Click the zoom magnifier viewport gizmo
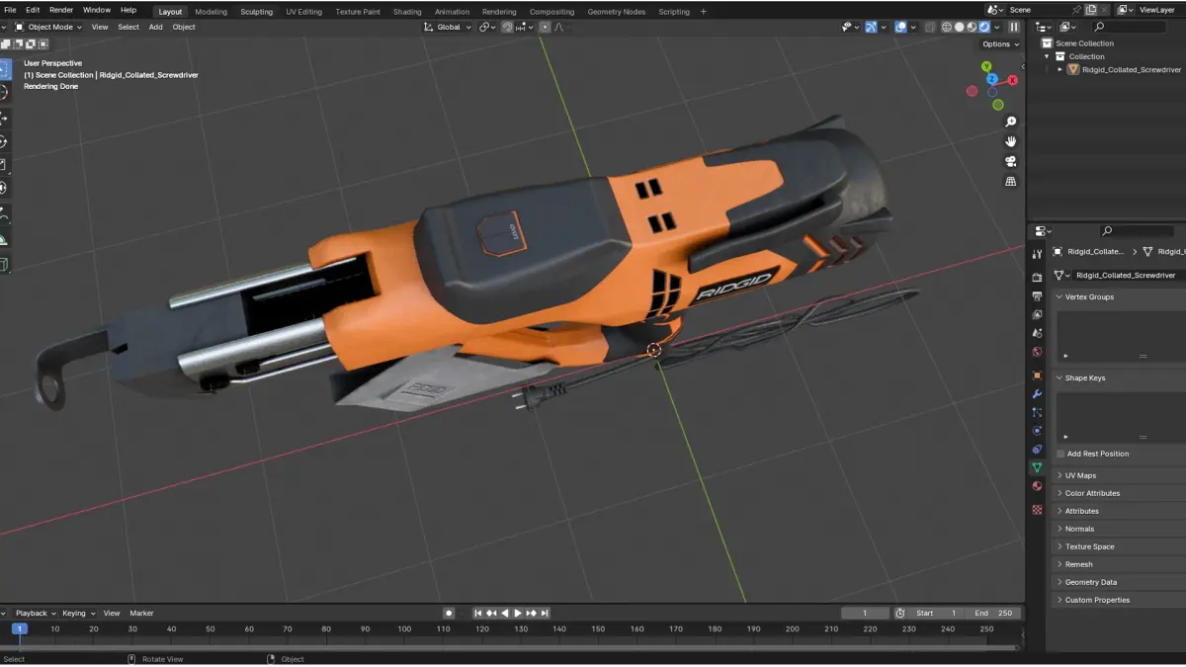 click(x=1011, y=122)
